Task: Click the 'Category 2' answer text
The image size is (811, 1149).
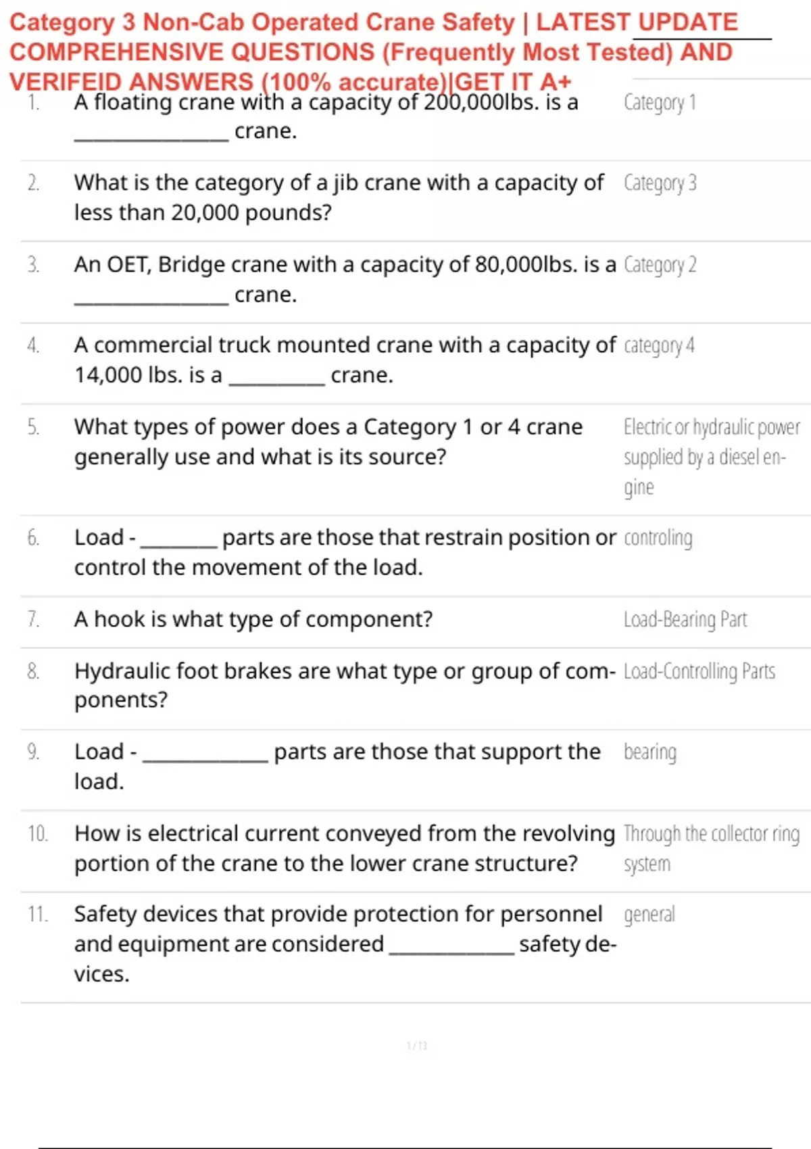Action: (x=660, y=264)
